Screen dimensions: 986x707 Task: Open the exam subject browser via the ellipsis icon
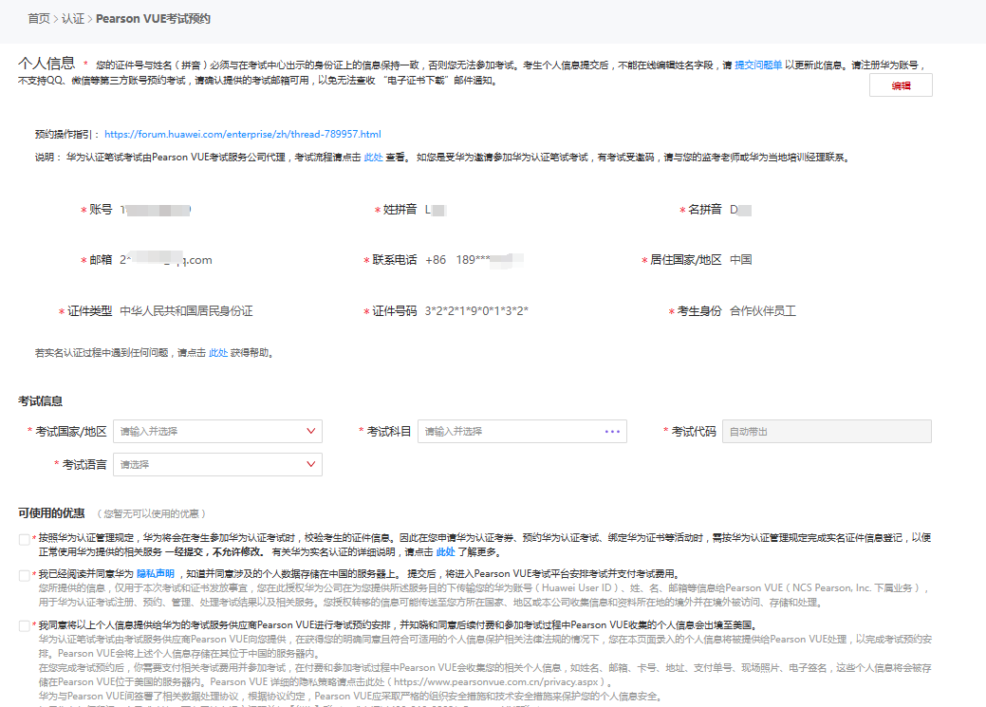613,431
